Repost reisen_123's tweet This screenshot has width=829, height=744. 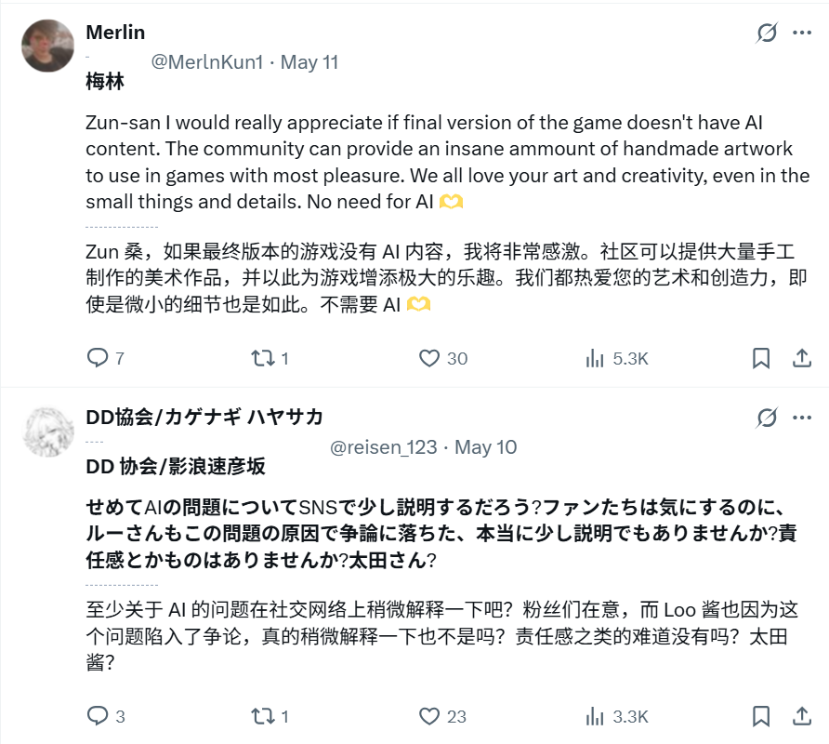coord(263,717)
